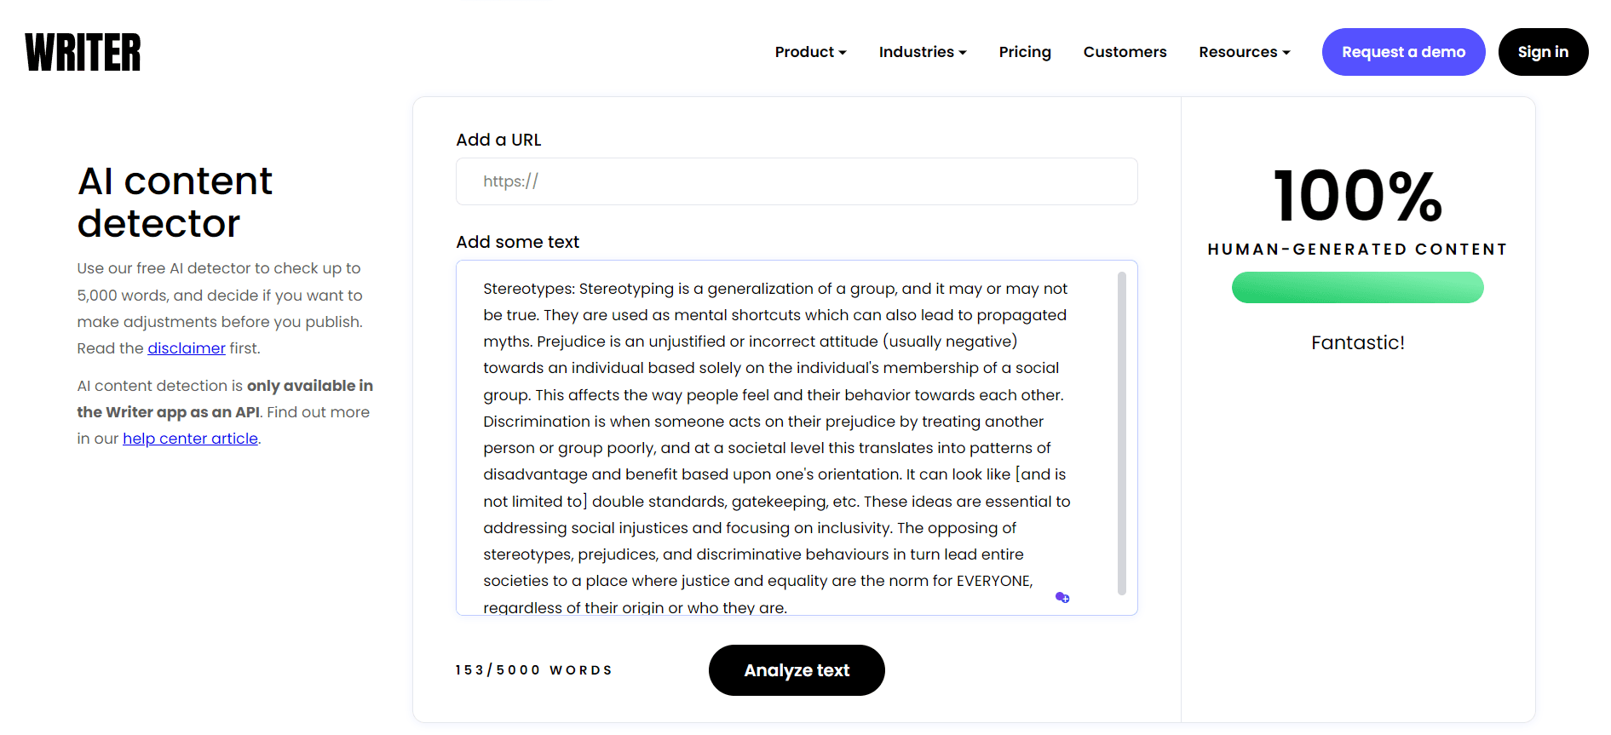Open the Industries dropdown

[x=923, y=52]
